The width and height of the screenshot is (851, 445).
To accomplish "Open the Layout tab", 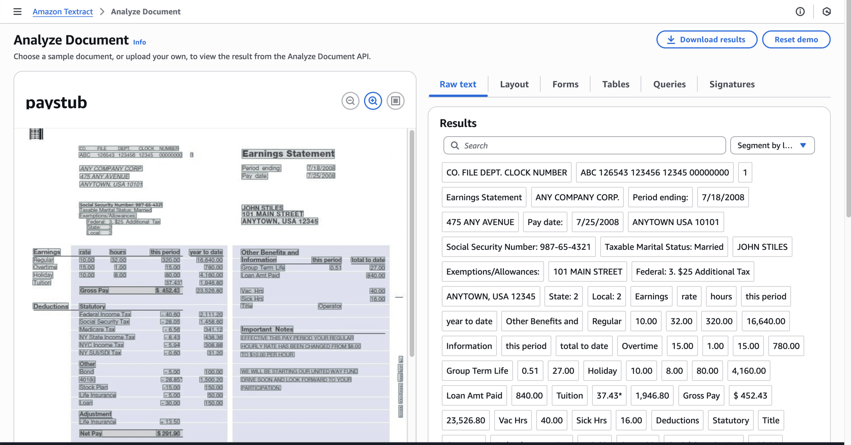I will (x=514, y=84).
